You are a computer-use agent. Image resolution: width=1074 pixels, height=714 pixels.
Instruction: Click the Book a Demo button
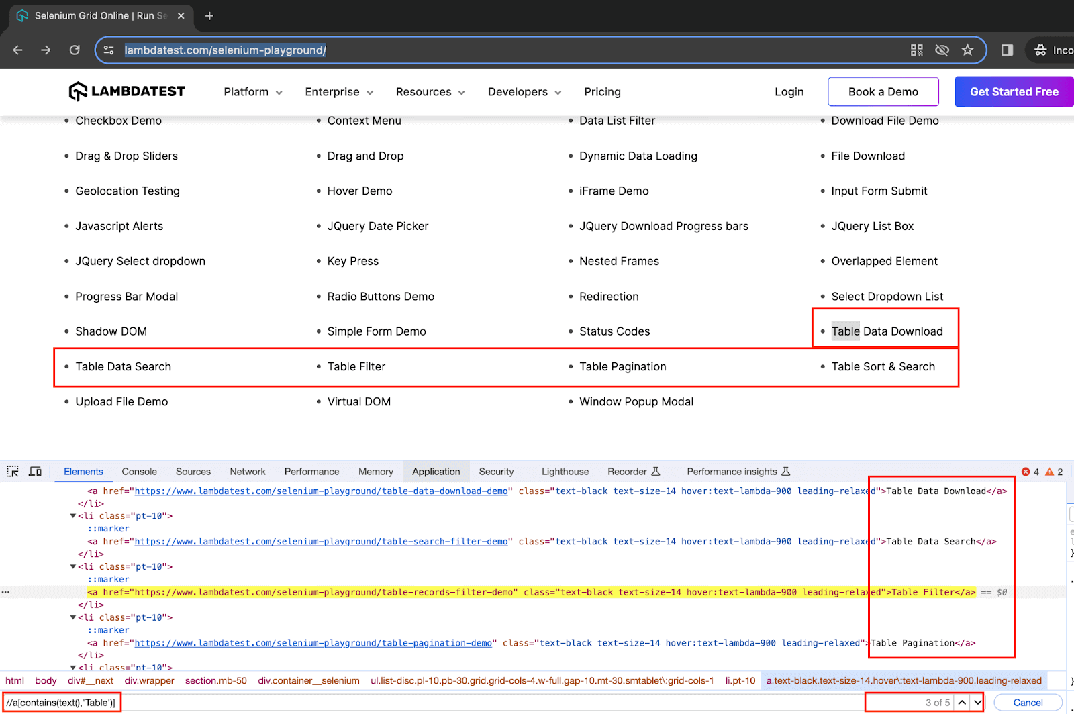click(x=883, y=92)
